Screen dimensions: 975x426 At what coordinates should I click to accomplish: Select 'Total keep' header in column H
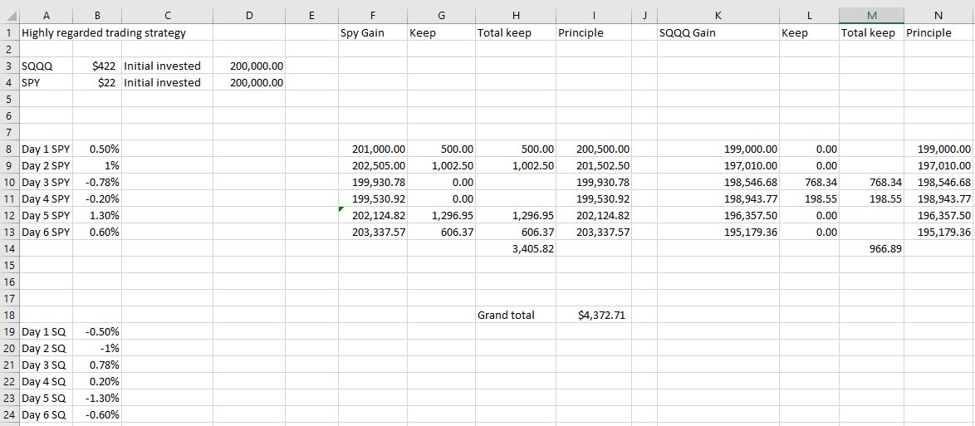point(516,33)
